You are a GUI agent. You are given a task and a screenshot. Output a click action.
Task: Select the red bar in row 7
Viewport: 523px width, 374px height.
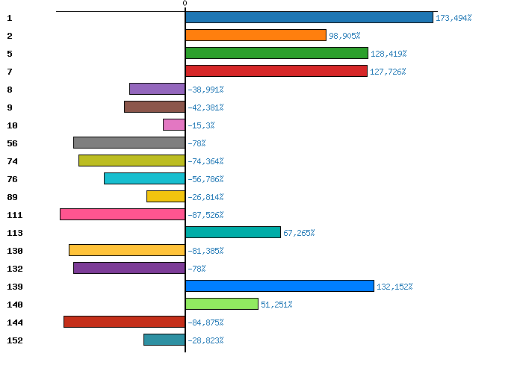(x=276, y=71)
